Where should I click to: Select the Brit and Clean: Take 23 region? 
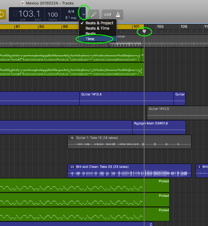pos(130,171)
